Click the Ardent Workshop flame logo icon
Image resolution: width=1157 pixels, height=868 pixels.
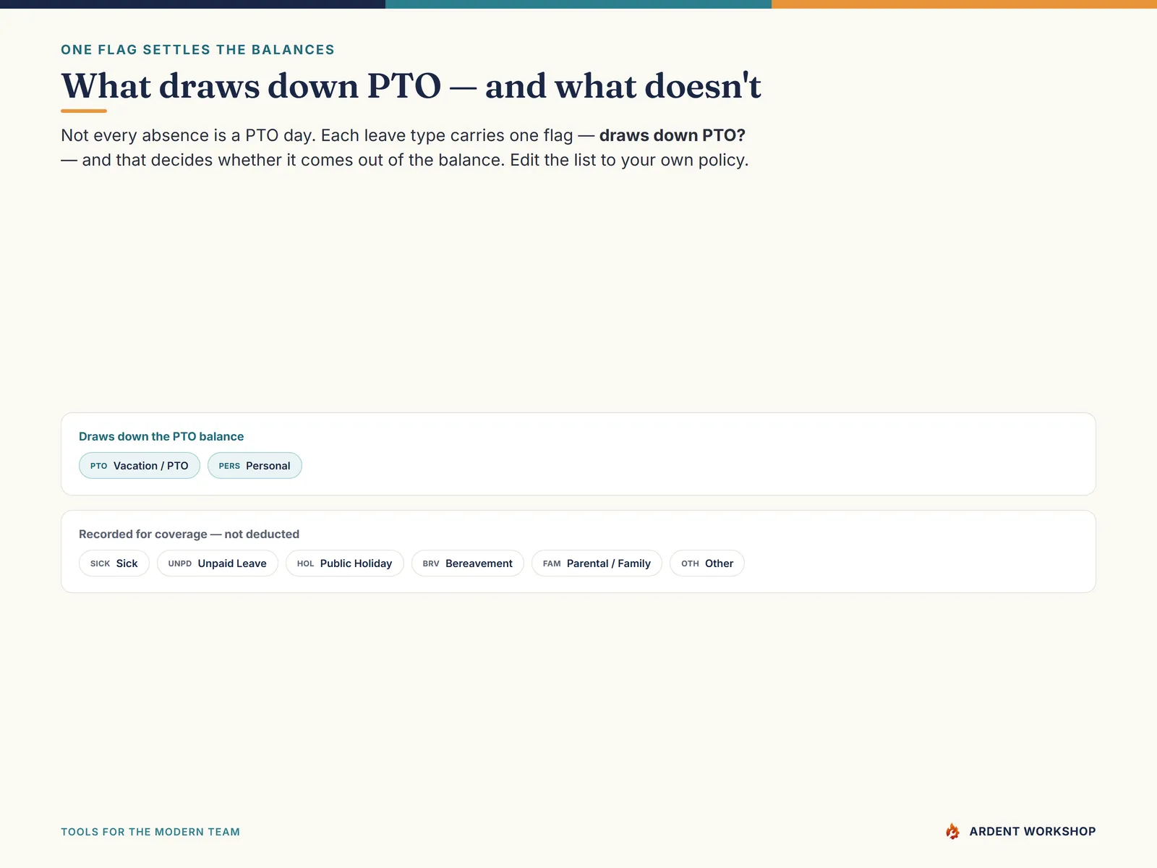click(952, 831)
